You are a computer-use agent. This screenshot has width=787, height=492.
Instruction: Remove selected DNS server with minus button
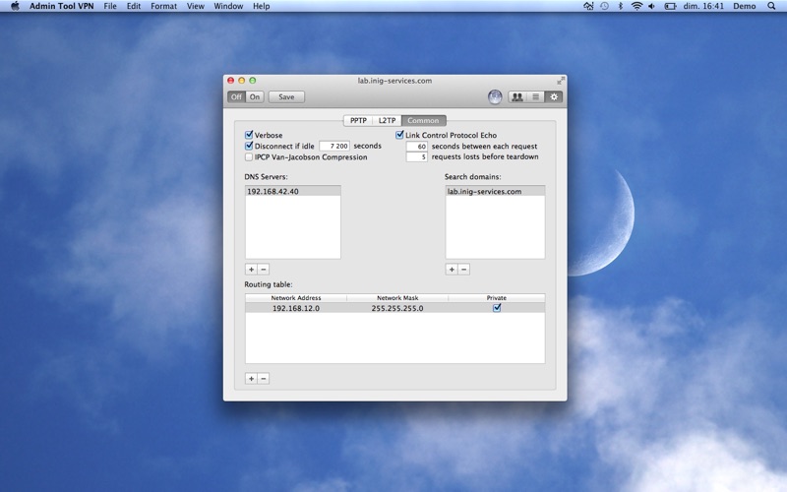[264, 270]
